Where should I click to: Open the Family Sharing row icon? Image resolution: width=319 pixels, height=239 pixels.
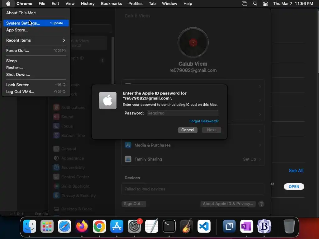pyautogui.click(x=128, y=159)
